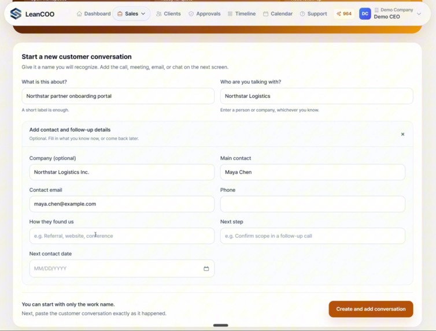
Task: Click the 'Who are you talking with?' field
Action: (x=317, y=96)
